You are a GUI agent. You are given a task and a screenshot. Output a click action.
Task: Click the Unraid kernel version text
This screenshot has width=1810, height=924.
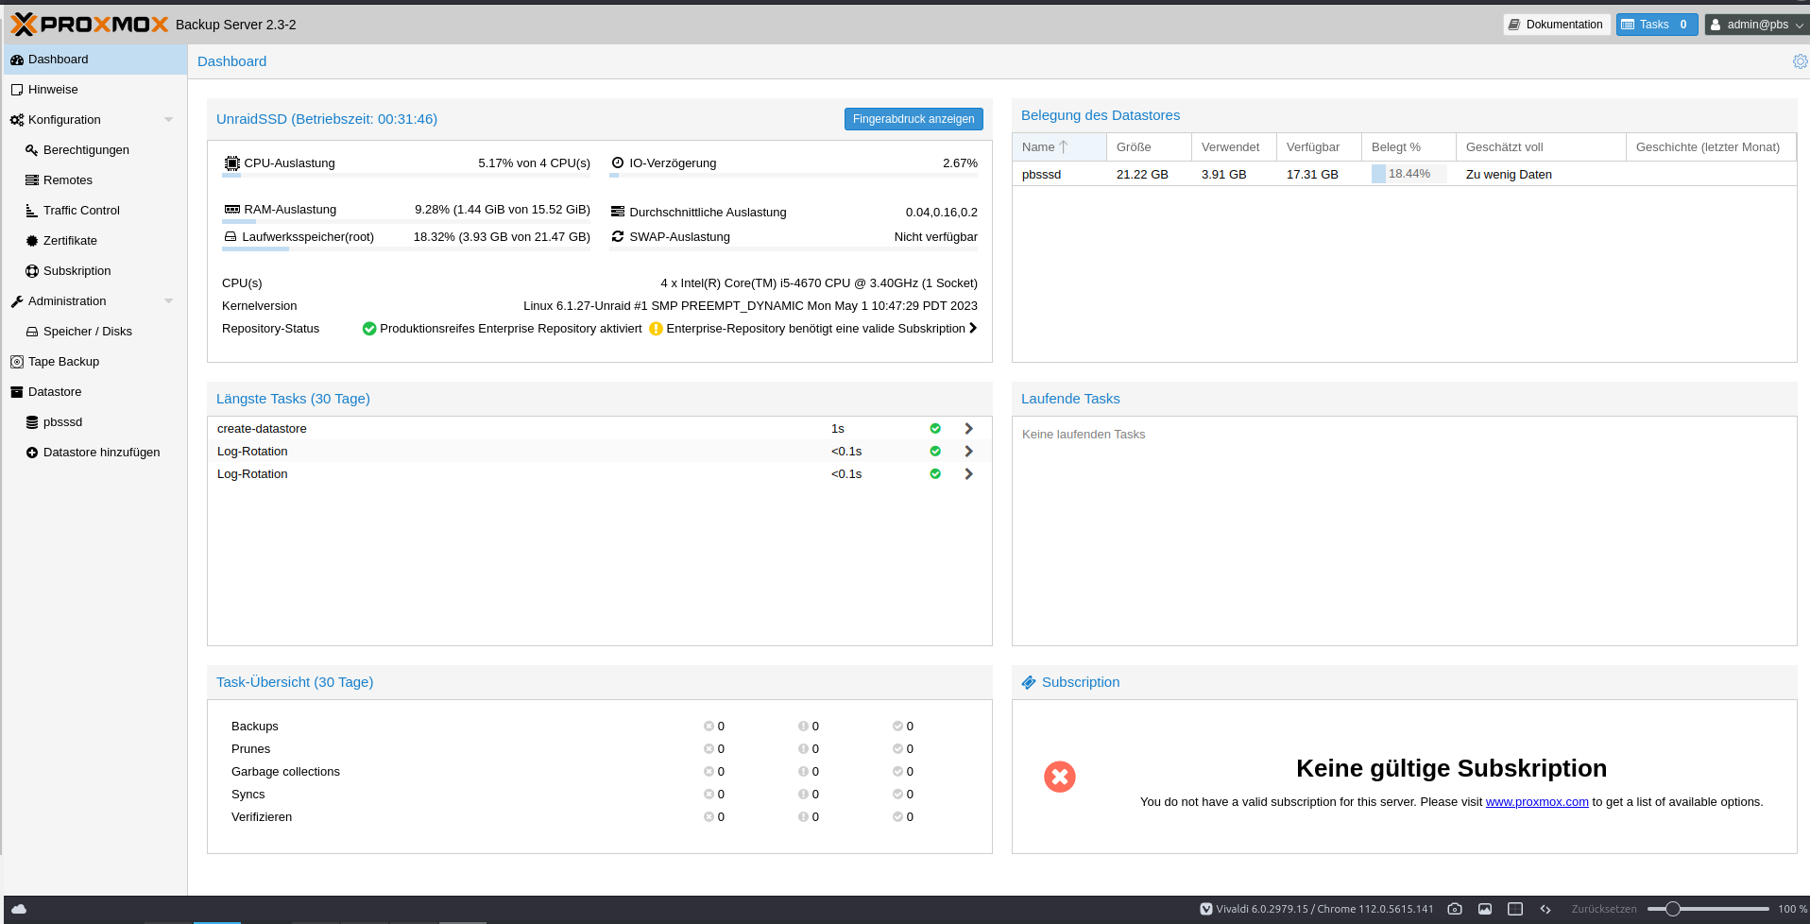750,306
